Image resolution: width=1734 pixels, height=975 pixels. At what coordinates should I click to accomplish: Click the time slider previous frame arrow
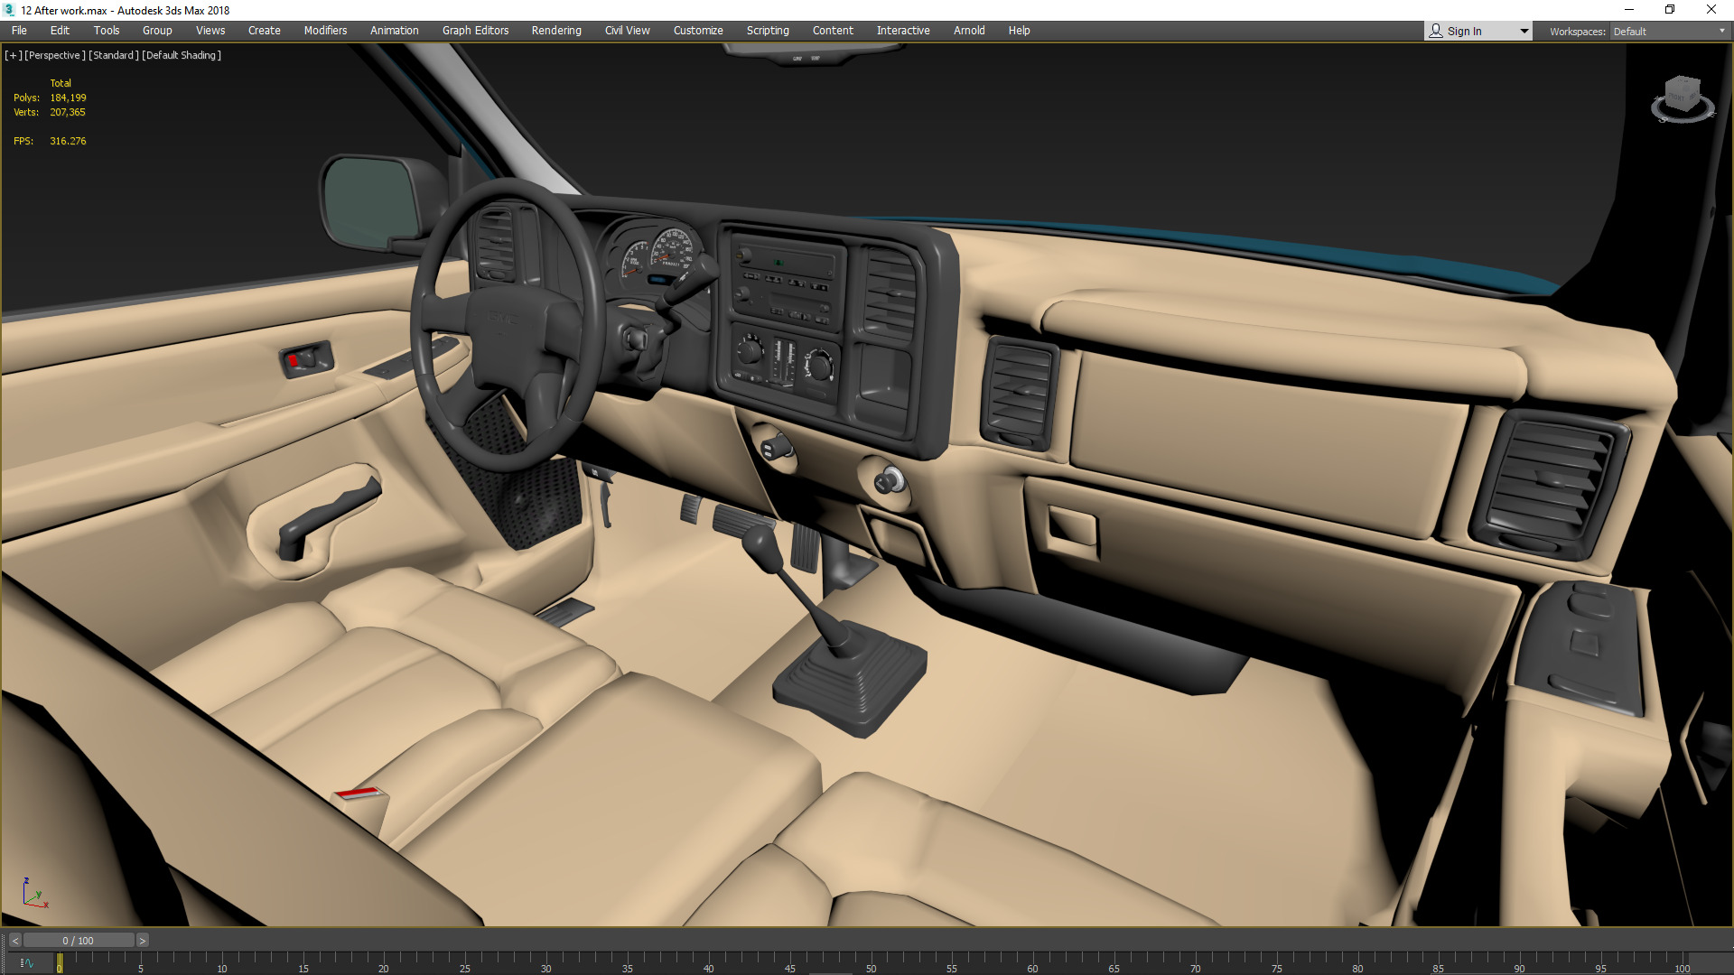click(x=15, y=941)
